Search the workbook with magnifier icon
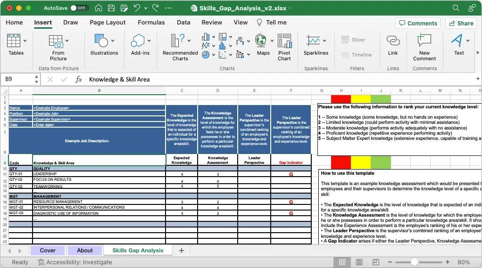 click(456, 8)
